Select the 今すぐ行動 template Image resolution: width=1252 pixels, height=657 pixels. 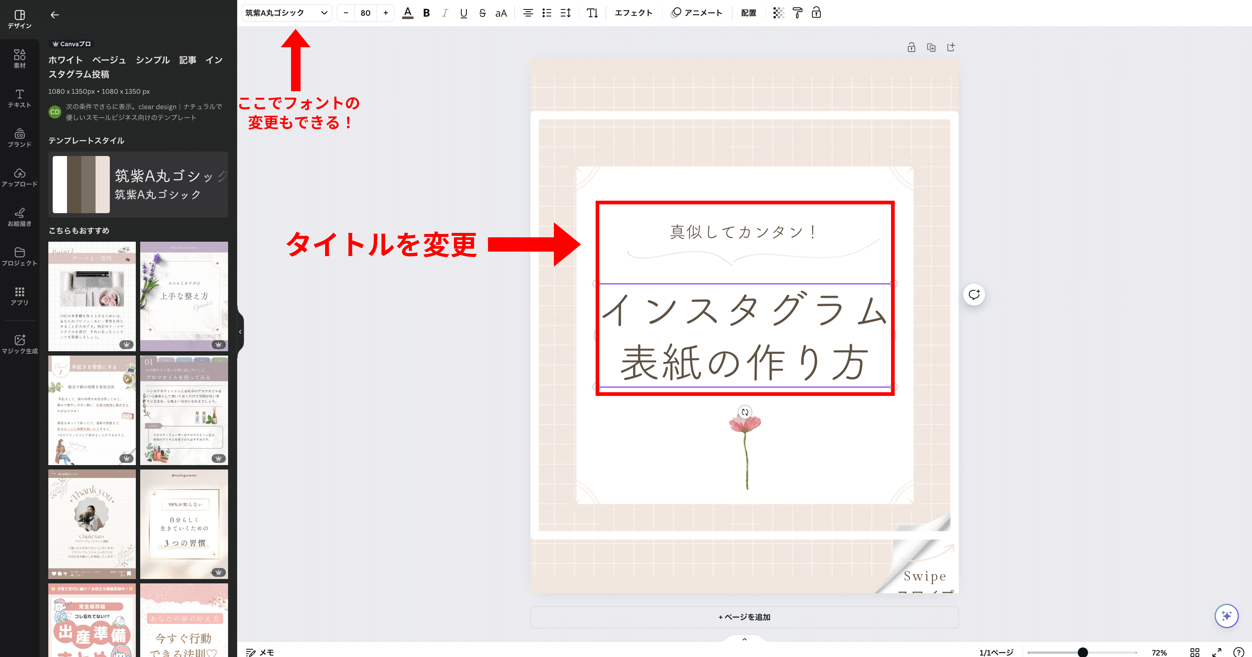184,620
